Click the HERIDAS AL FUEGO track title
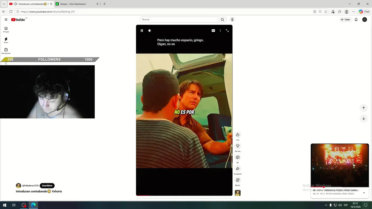 click(x=335, y=190)
